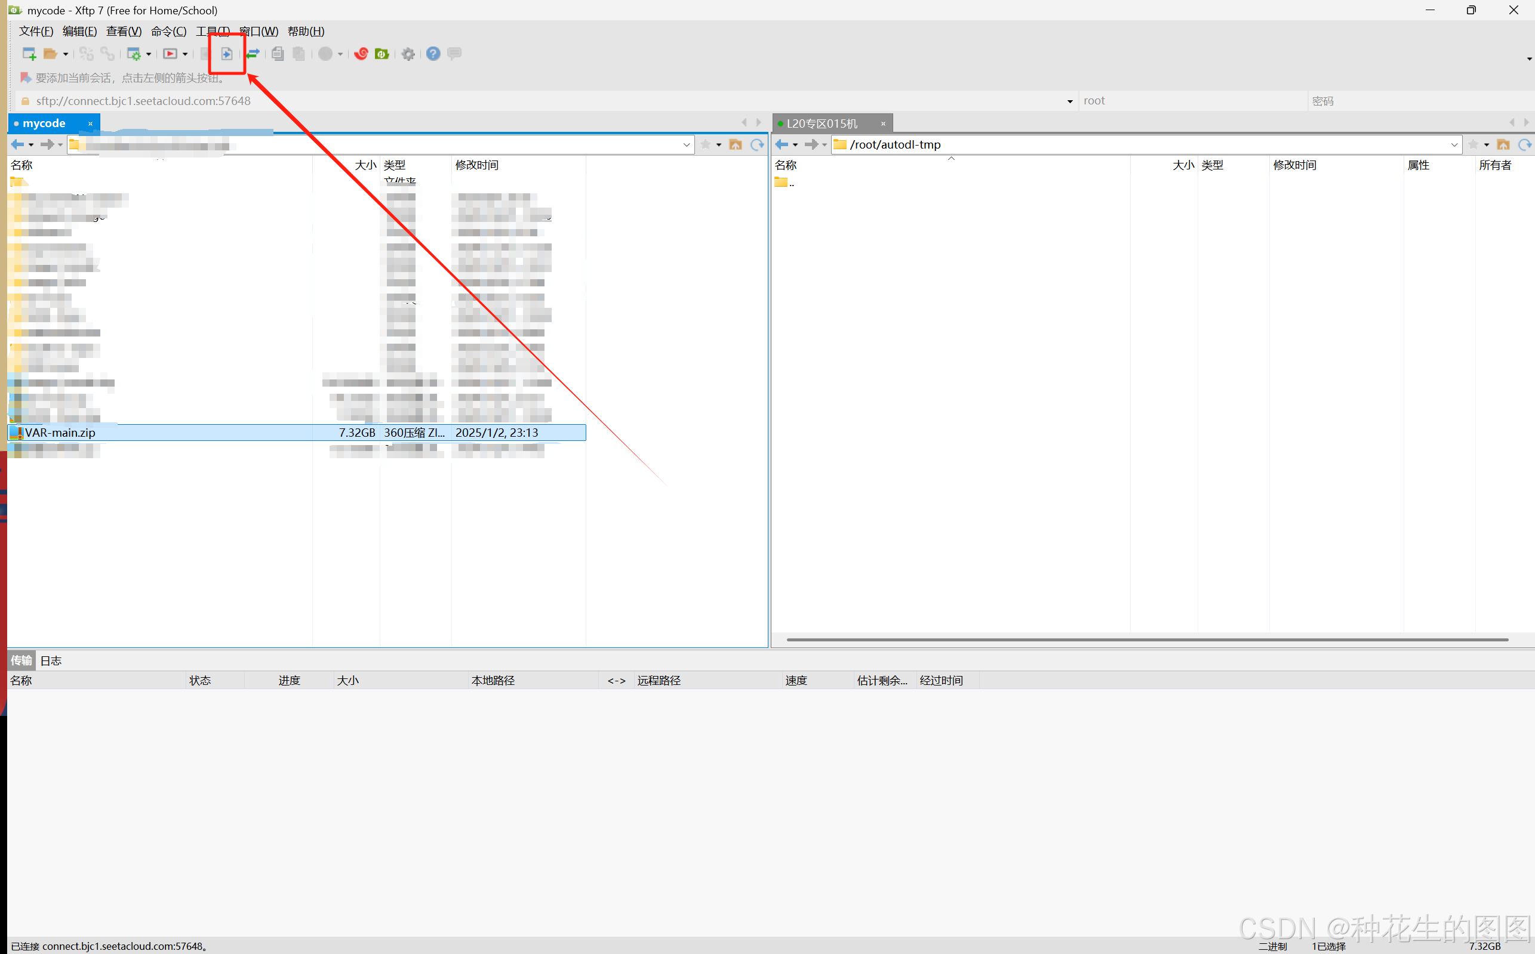Click the New Session toolbar icon
Image resolution: width=1535 pixels, height=954 pixels.
point(29,54)
